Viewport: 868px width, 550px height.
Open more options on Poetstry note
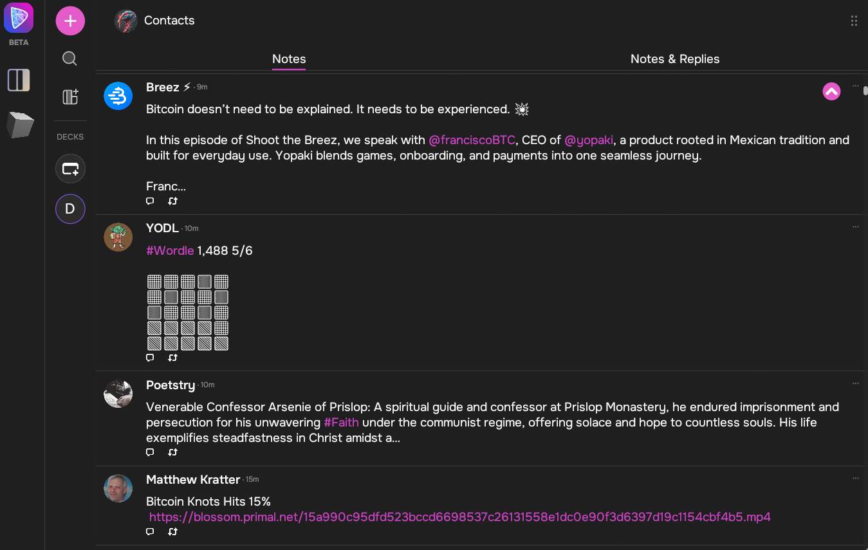click(856, 383)
